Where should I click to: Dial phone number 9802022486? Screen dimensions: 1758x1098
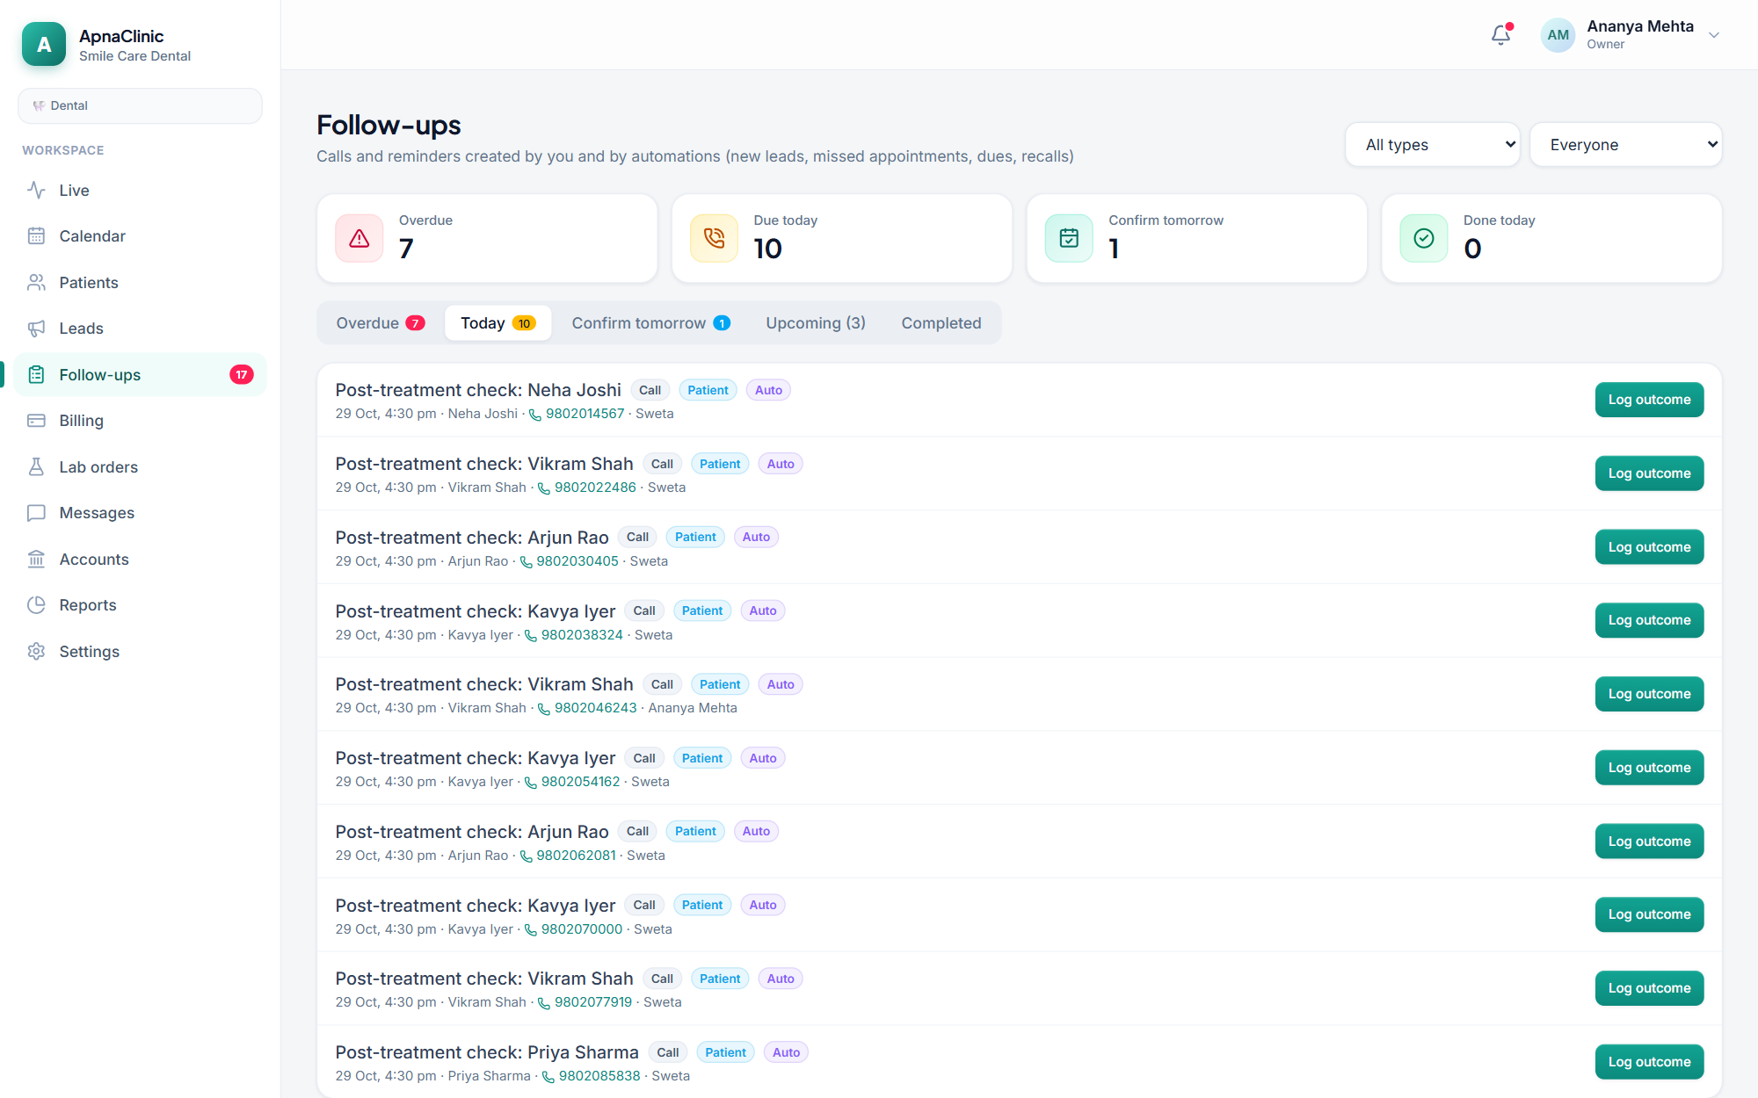[x=586, y=488]
